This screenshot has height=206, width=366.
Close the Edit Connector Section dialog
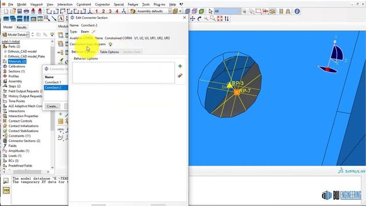coord(184,18)
